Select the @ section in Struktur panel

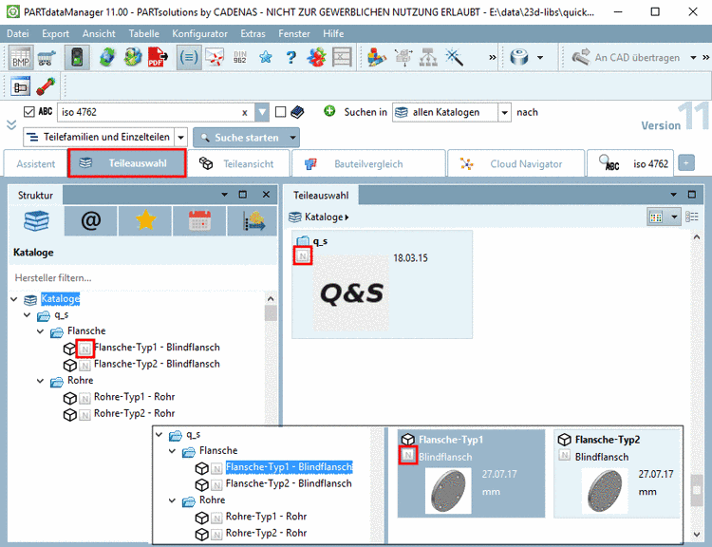(91, 221)
